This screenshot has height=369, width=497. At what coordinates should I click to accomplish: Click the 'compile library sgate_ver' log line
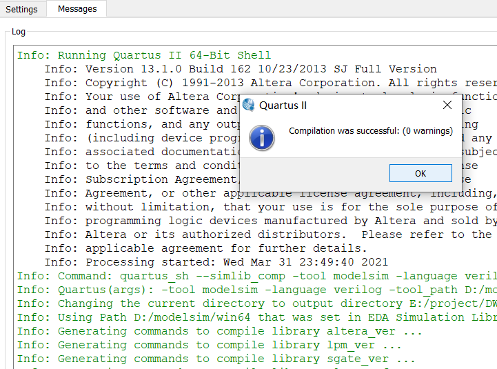tap(216, 359)
